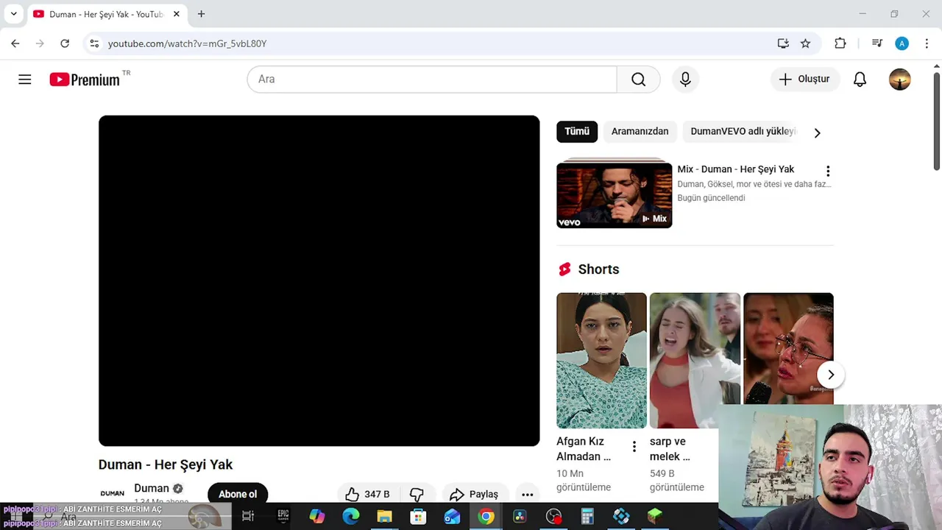This screenshot has height=530, width=942.
Task: Dislike the video with thumbs down
Action: point(417,494)
